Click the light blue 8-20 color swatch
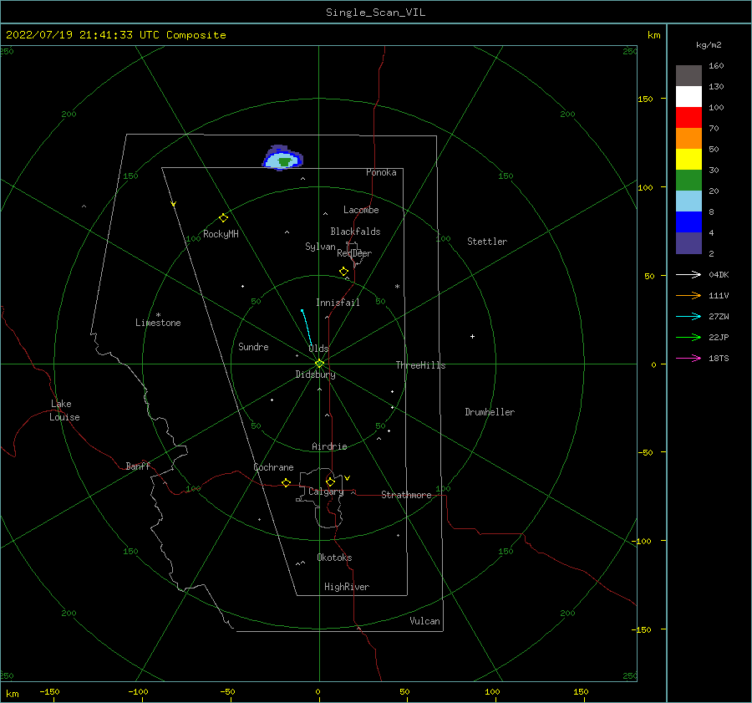This screenshot has width=752, height=703. point(688,201)
